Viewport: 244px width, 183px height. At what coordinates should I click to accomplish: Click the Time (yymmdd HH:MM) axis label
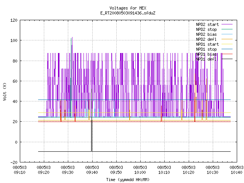[x=128, y=180]
